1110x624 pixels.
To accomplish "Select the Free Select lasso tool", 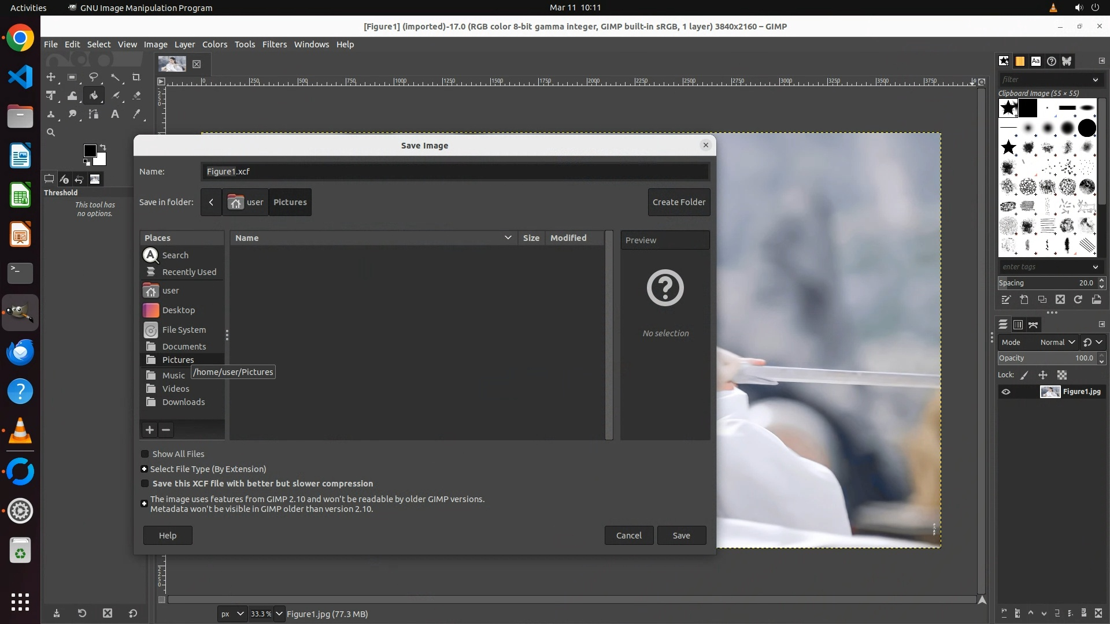I will tap(93, 77).
